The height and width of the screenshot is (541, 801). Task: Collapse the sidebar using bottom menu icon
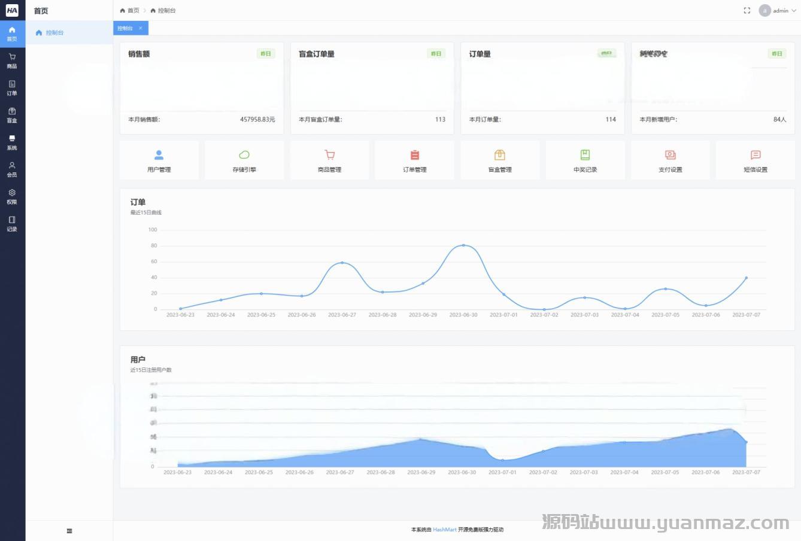(69, 531)
